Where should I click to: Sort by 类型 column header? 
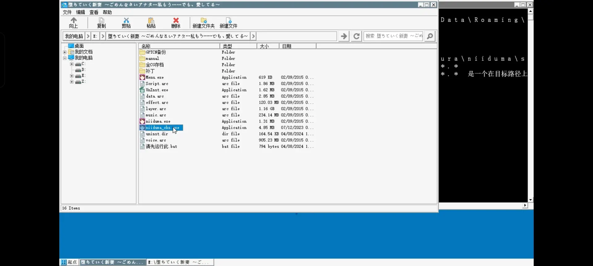click(238, 46)
